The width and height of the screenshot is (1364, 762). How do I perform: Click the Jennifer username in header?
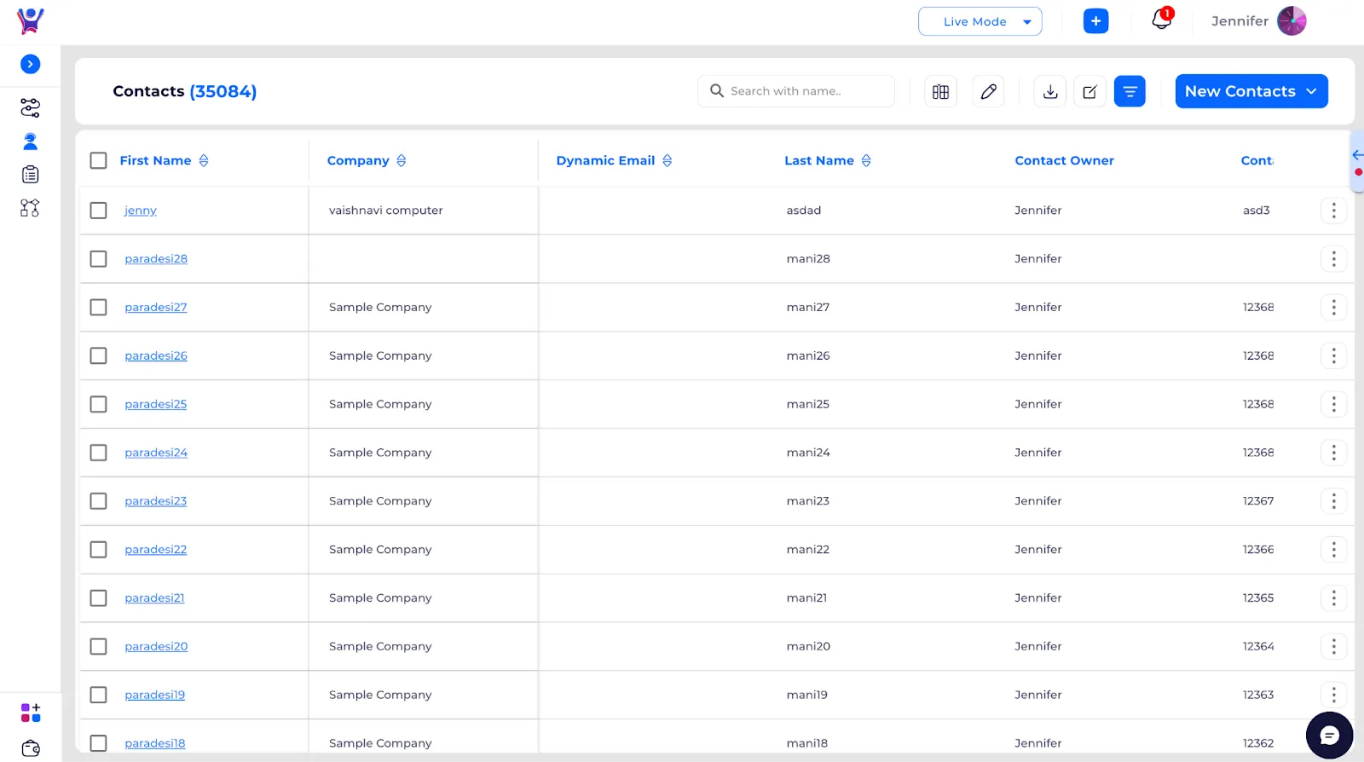[1240, 21]
